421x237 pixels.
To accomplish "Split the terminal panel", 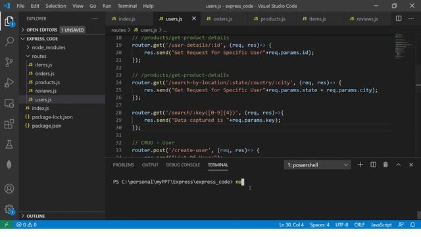I will coord(373,165).
